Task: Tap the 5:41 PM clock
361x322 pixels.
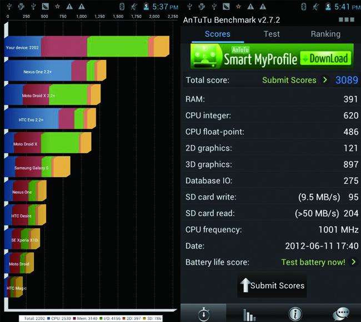Action: (x=348, y=7)
